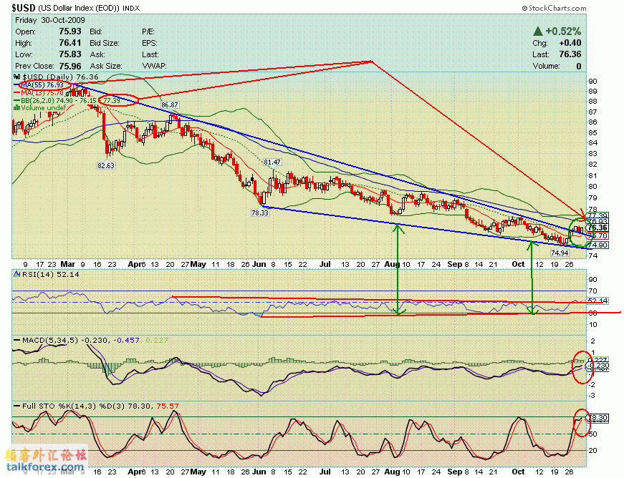624x478 pixels.
Task: Click the 52.14 RSI value tag on axis
Action: (x=597, y=301)
